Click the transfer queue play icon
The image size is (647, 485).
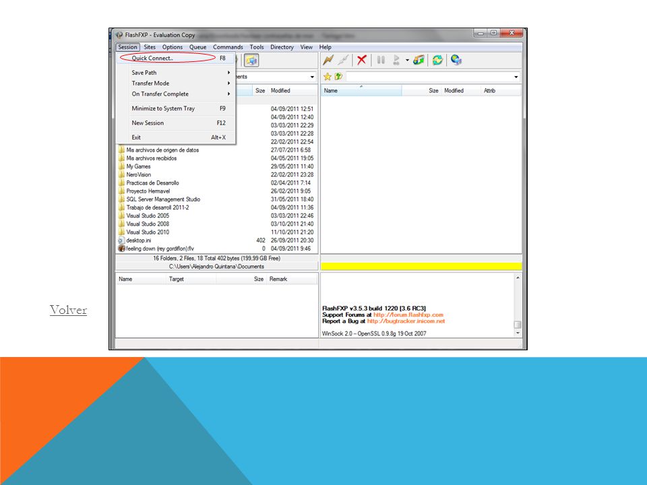point(396,60)
